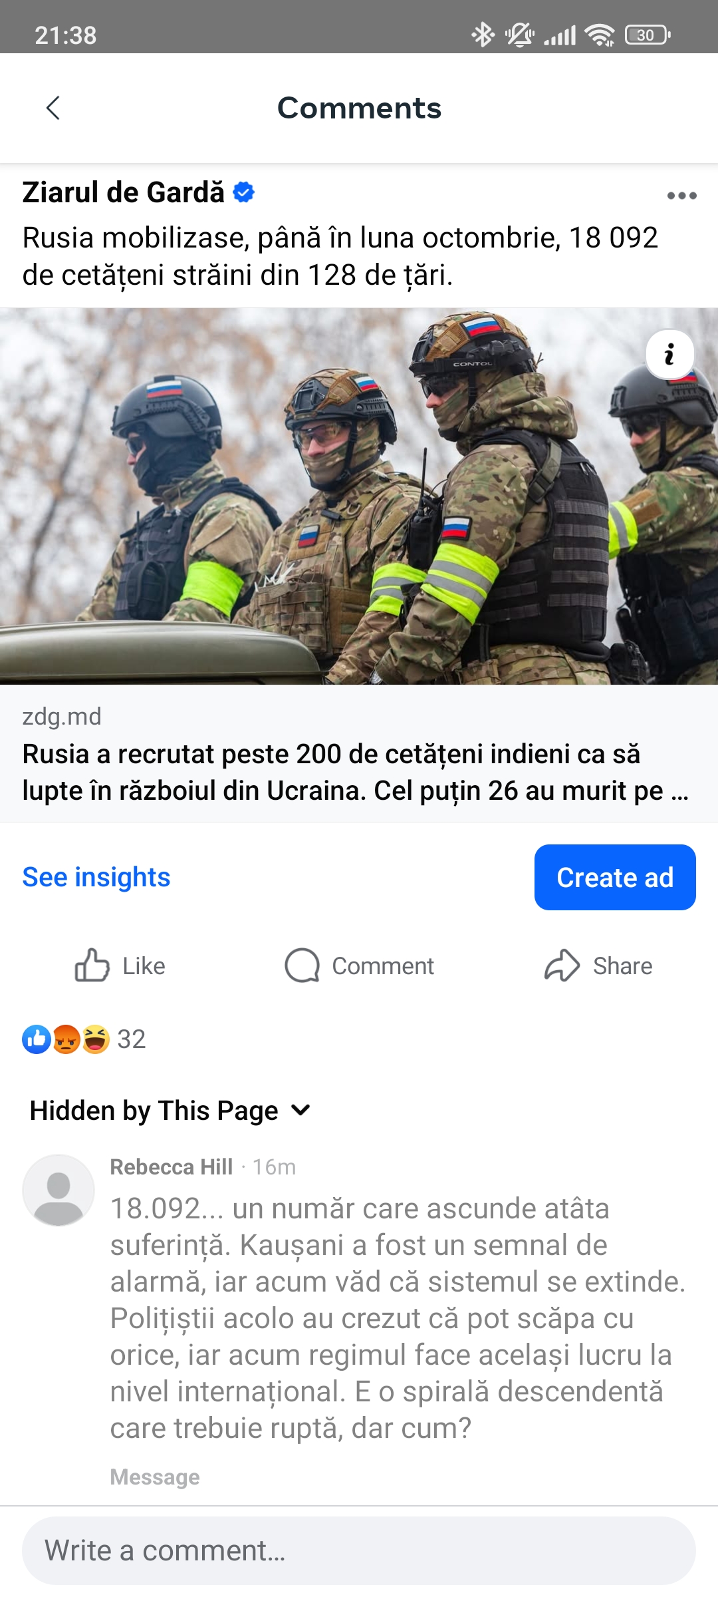View the reactions list showing 32
This screenshot has height=1597, width=718.
tap(84, 1039)
